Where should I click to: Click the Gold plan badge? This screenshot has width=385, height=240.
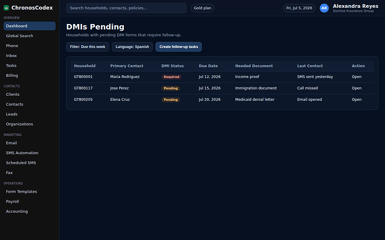(203, 8)
